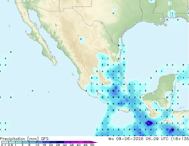
Task: Click the '16' precipitation value on the map
Action: click(113, 91)
